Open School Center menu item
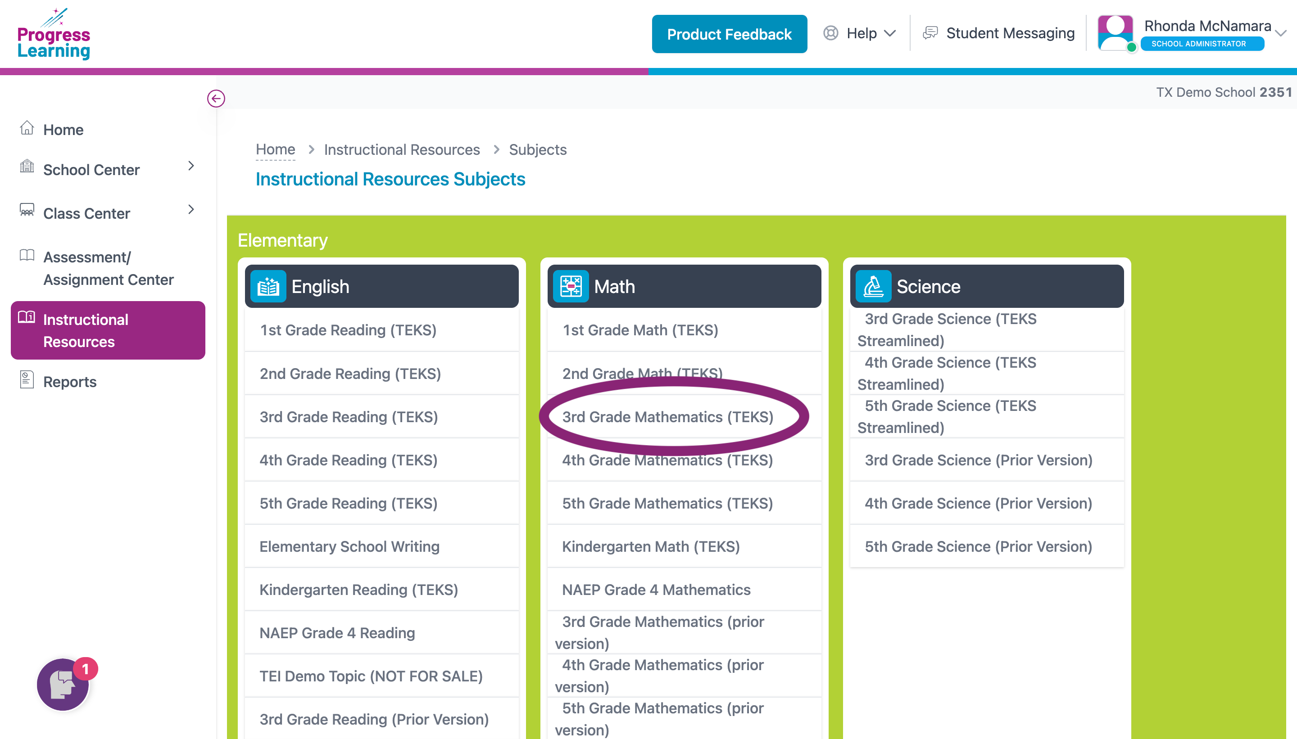The image size is (1297, 739). (91, 170)
